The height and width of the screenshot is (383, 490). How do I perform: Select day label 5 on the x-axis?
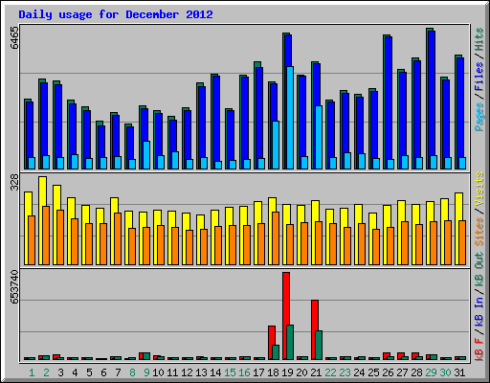(89, 372)
